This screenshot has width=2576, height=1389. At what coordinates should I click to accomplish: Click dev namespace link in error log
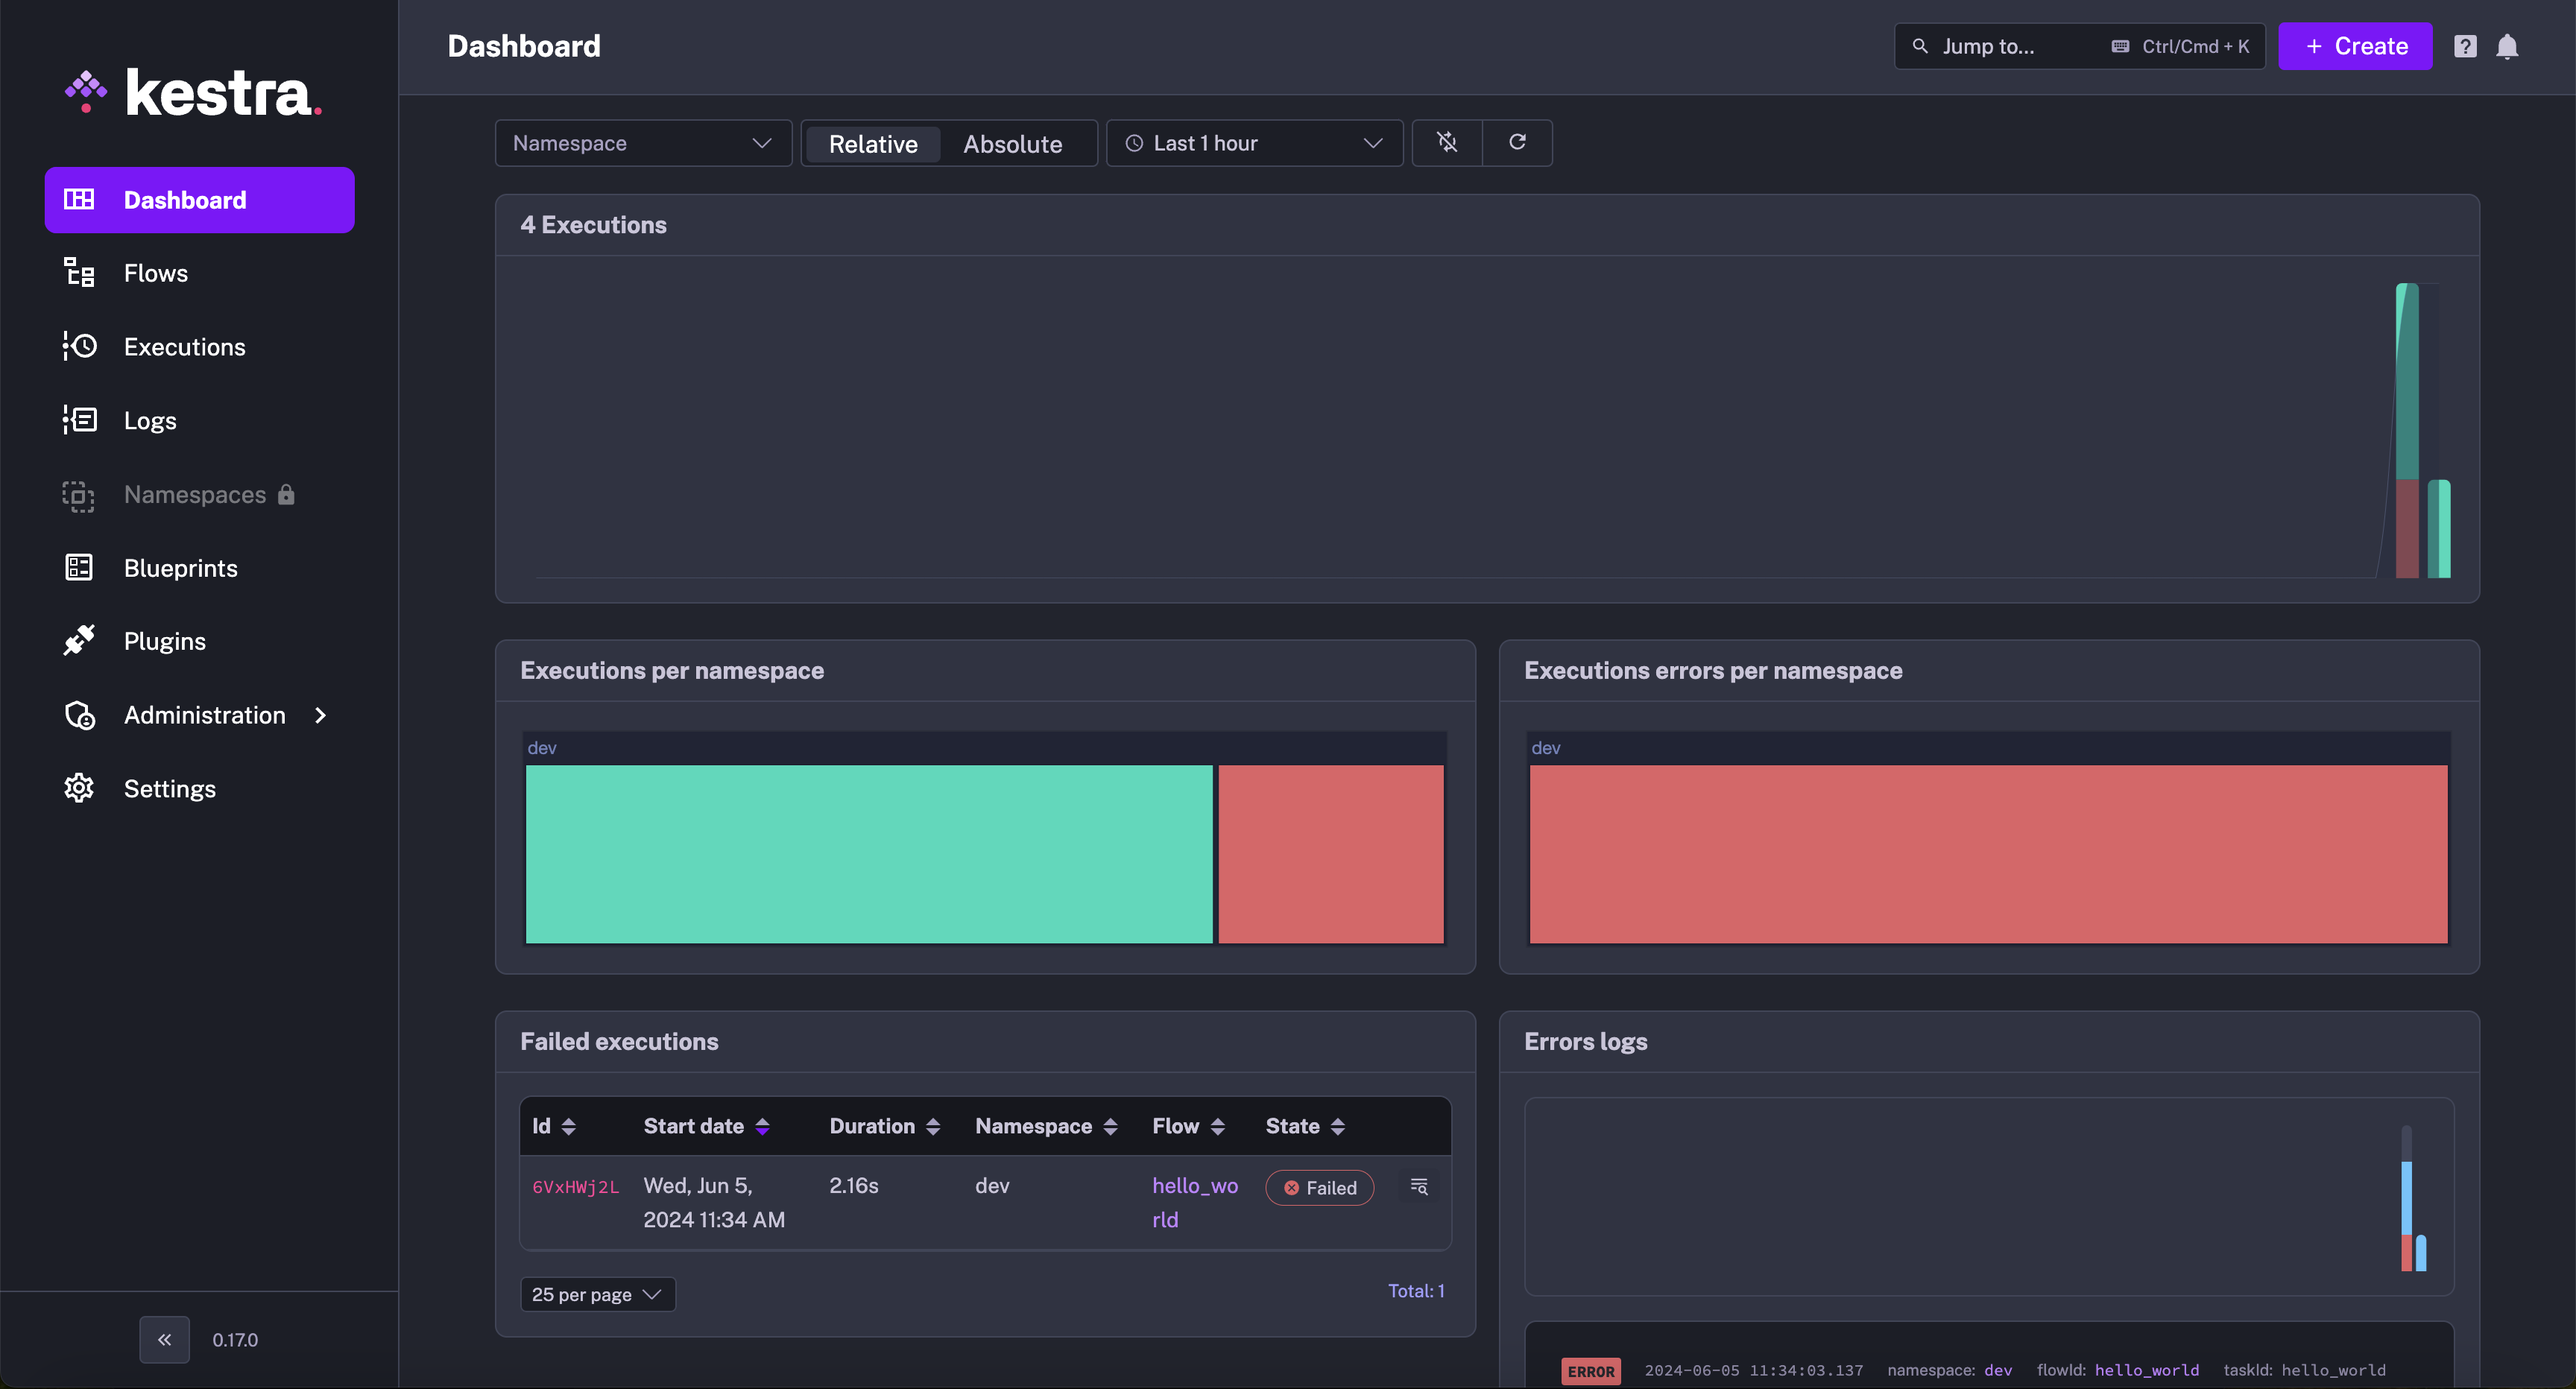click(1997, 1370)
